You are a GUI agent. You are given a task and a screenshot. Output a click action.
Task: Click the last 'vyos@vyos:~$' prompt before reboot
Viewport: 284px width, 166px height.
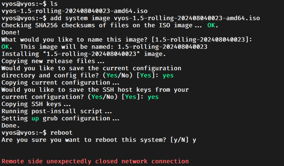(24, 133)
